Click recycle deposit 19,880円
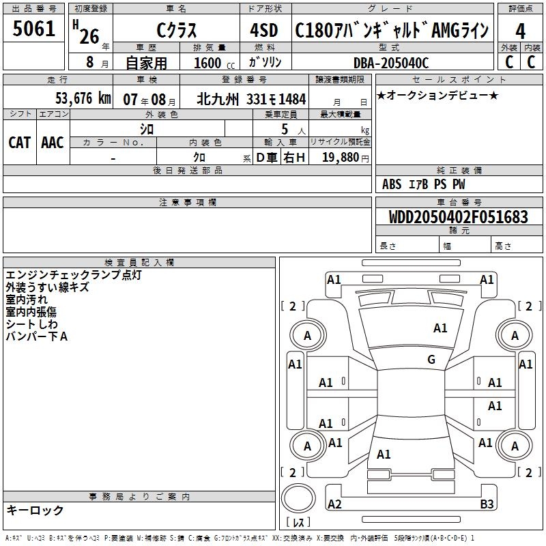 345,158
